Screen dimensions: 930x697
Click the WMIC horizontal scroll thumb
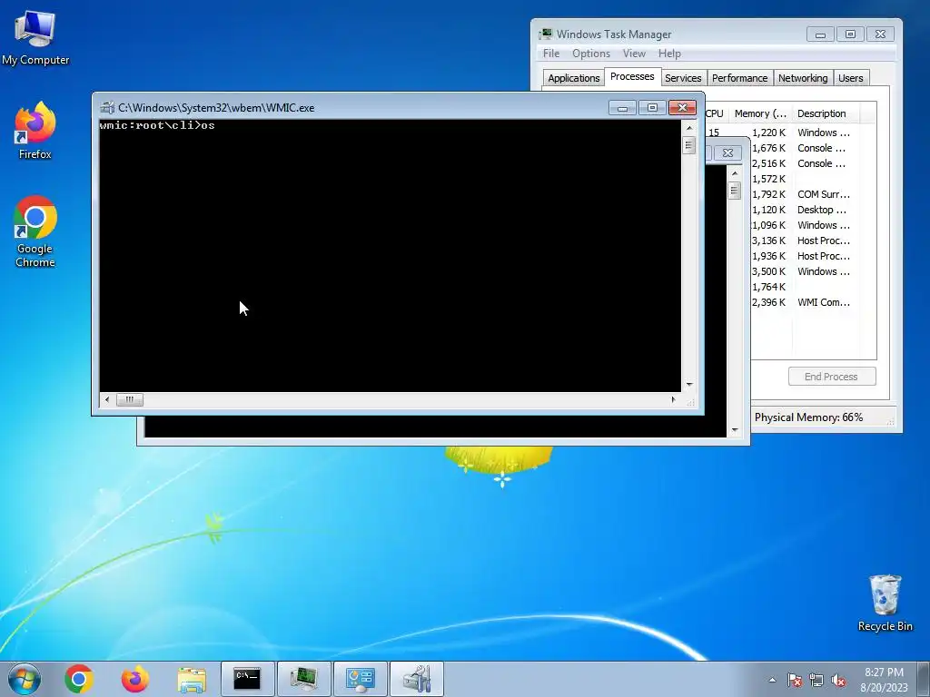pyautogui.click(x=129, y=399)
